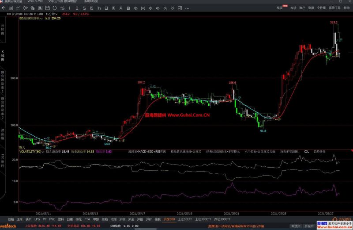Open the 板块 menu
The image size is (353, 230).
293,8
